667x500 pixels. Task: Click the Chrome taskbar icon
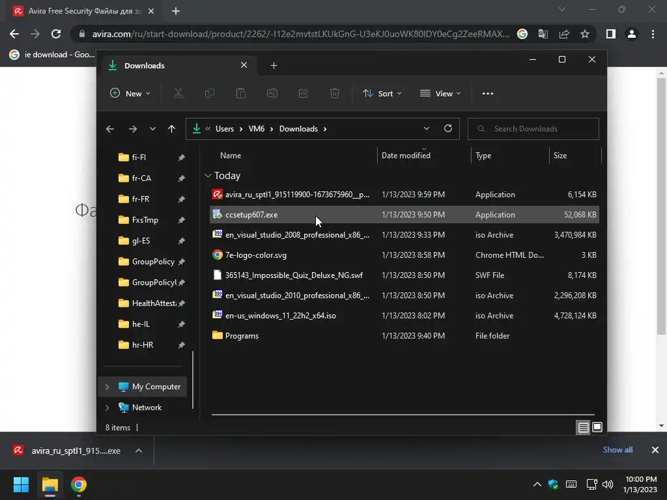(x=78, y=484)
